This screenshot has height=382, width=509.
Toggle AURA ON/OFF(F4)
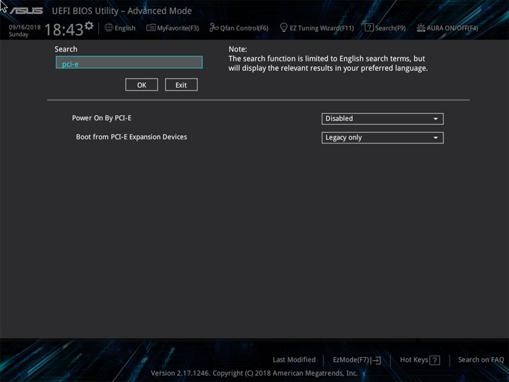tap(447, 28)
